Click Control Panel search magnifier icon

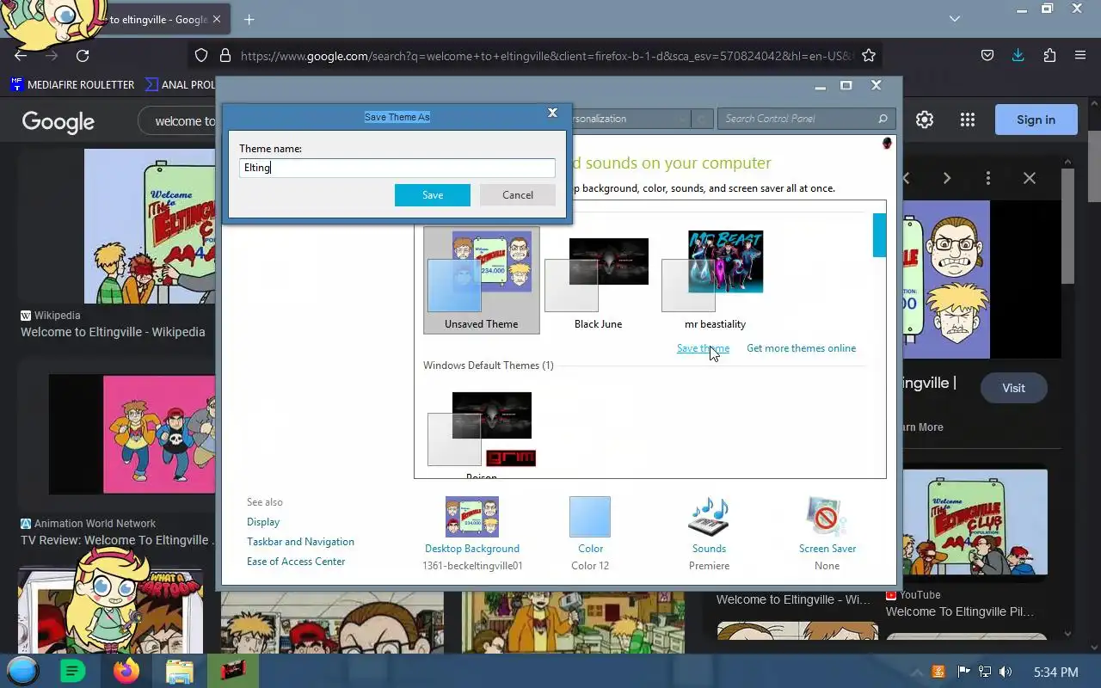(883, 119)
